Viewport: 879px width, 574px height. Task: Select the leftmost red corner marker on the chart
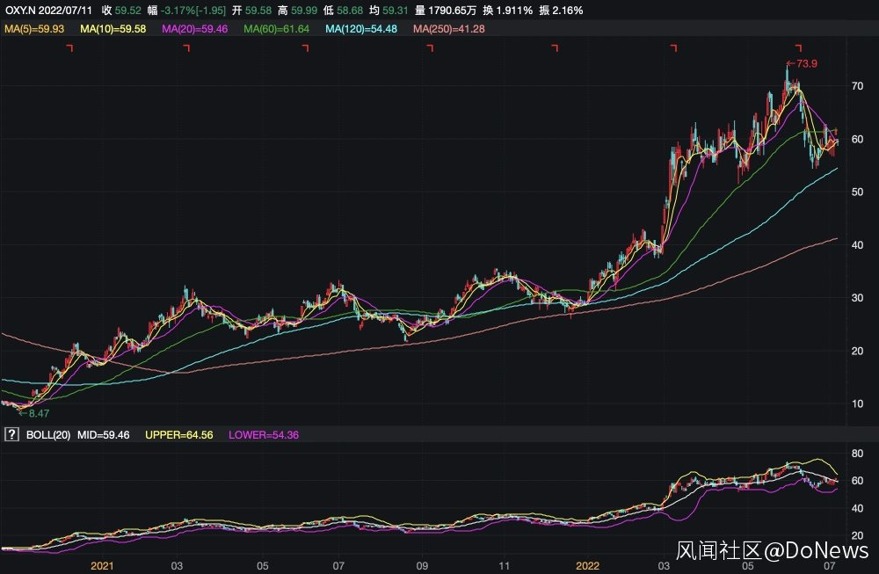(70, 48)
